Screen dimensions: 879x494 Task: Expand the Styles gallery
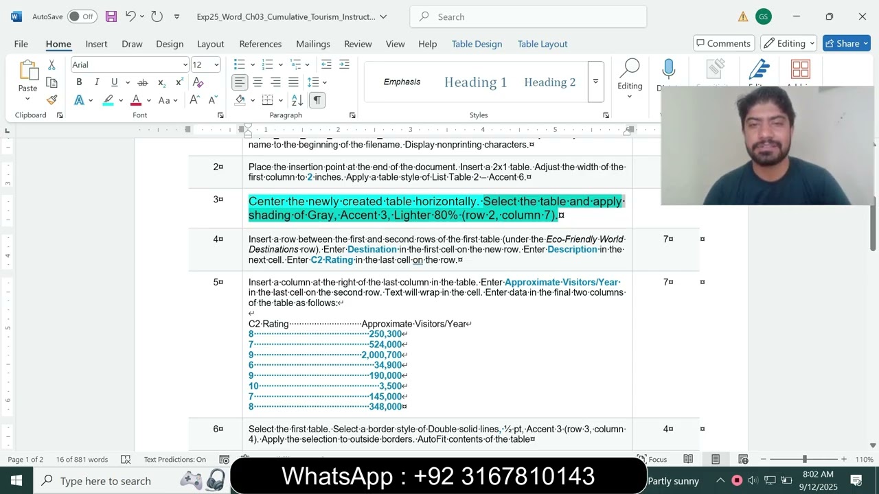(x=595, y=82)
